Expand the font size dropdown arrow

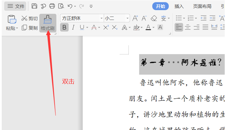coord(127,18)
